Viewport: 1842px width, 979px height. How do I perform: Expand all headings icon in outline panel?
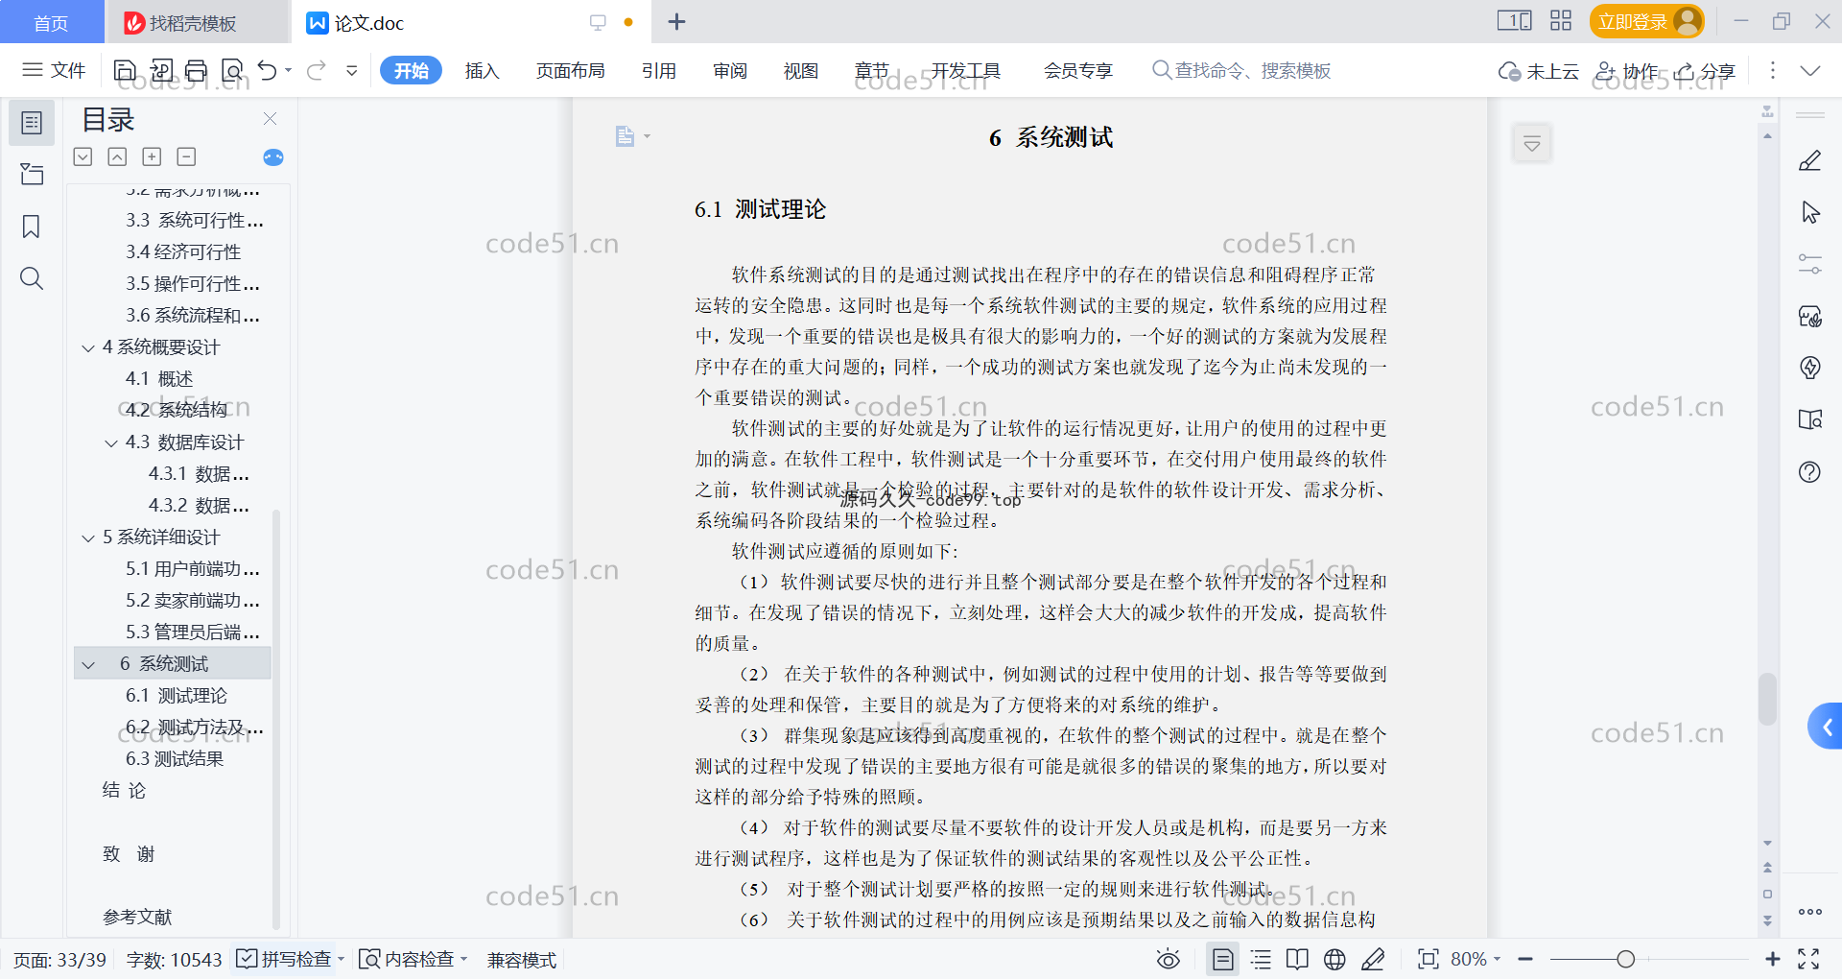[x=152, y=156]
